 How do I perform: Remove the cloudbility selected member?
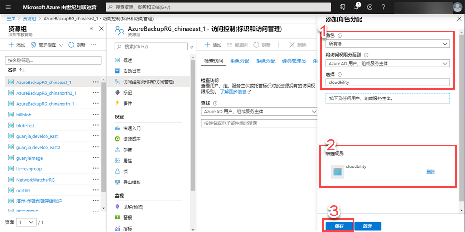click(431, 172)
